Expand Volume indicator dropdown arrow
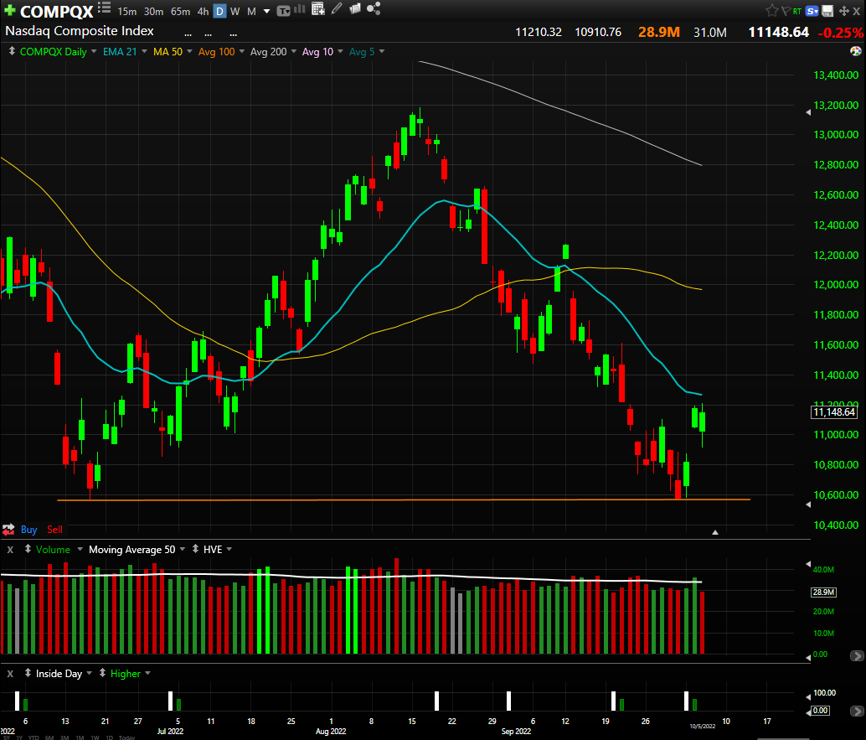The height and width of the screenshot is (740, 866). coord(80,549)
